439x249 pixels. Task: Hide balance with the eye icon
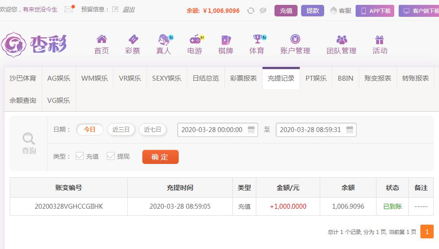(x=263, y=11)
